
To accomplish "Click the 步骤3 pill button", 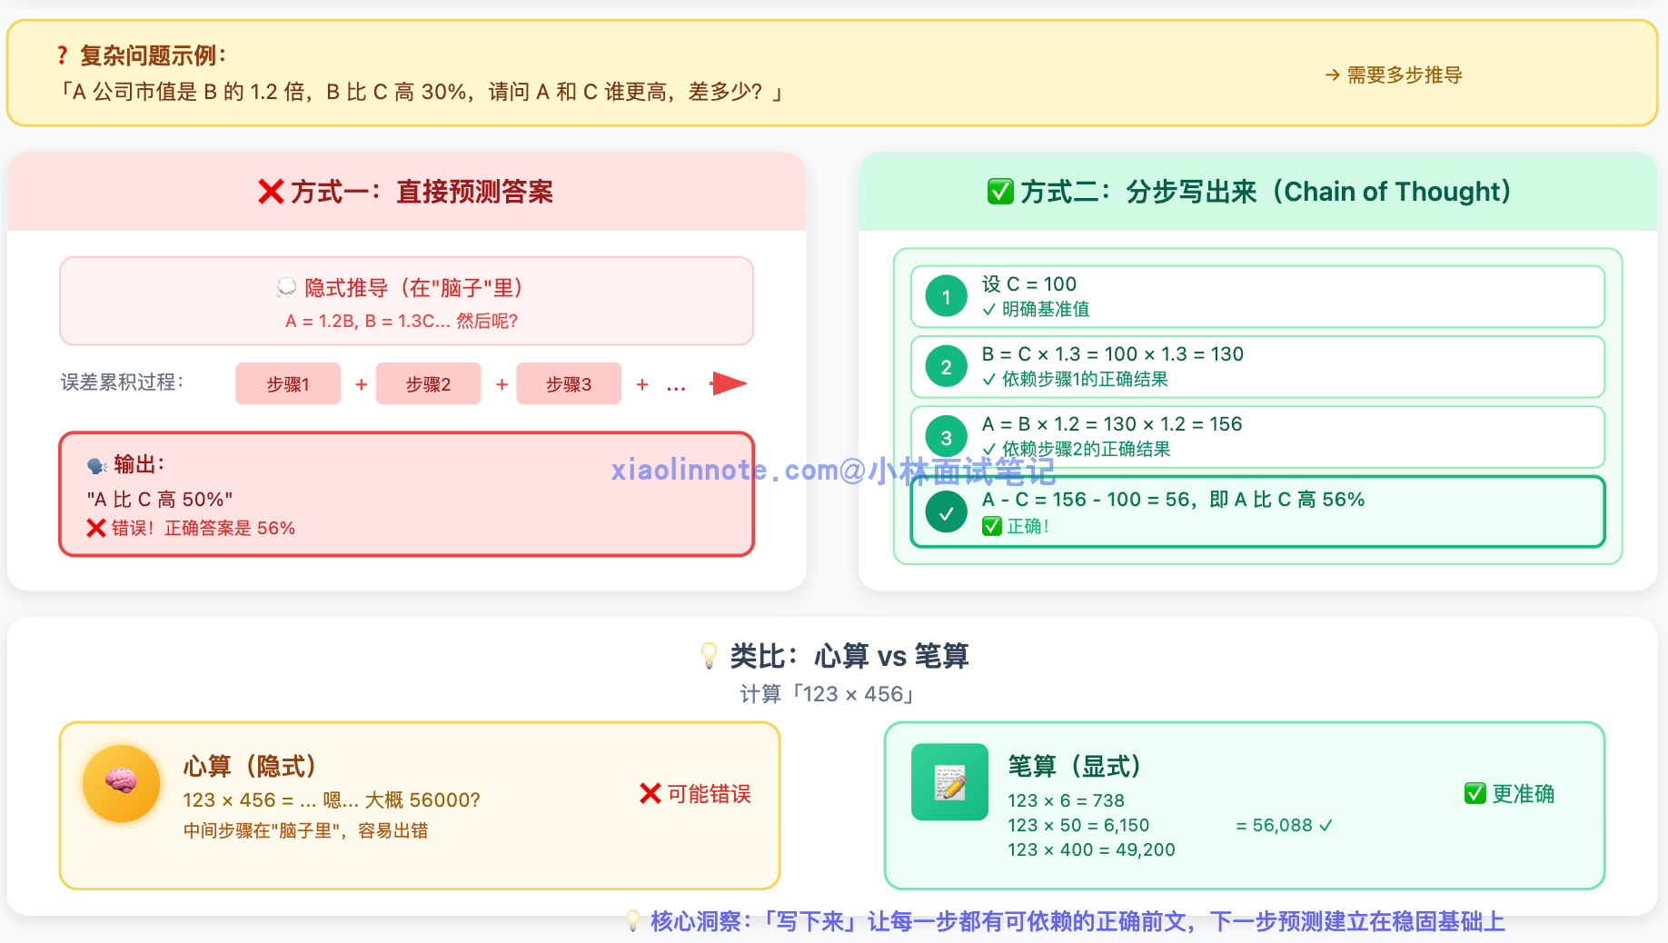I will pos(569,384).
